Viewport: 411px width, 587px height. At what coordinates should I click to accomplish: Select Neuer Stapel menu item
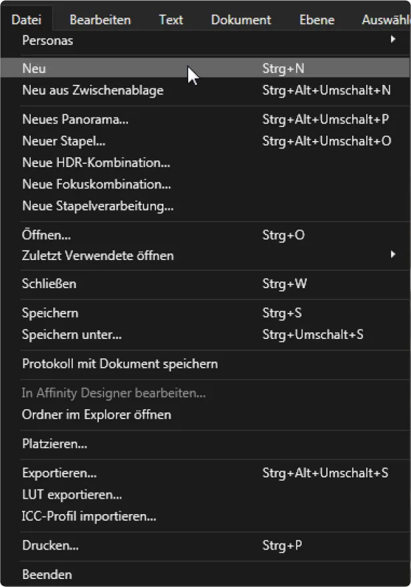[x=64, y=142]
